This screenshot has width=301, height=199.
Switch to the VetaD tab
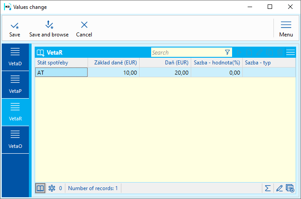(15, 56)
